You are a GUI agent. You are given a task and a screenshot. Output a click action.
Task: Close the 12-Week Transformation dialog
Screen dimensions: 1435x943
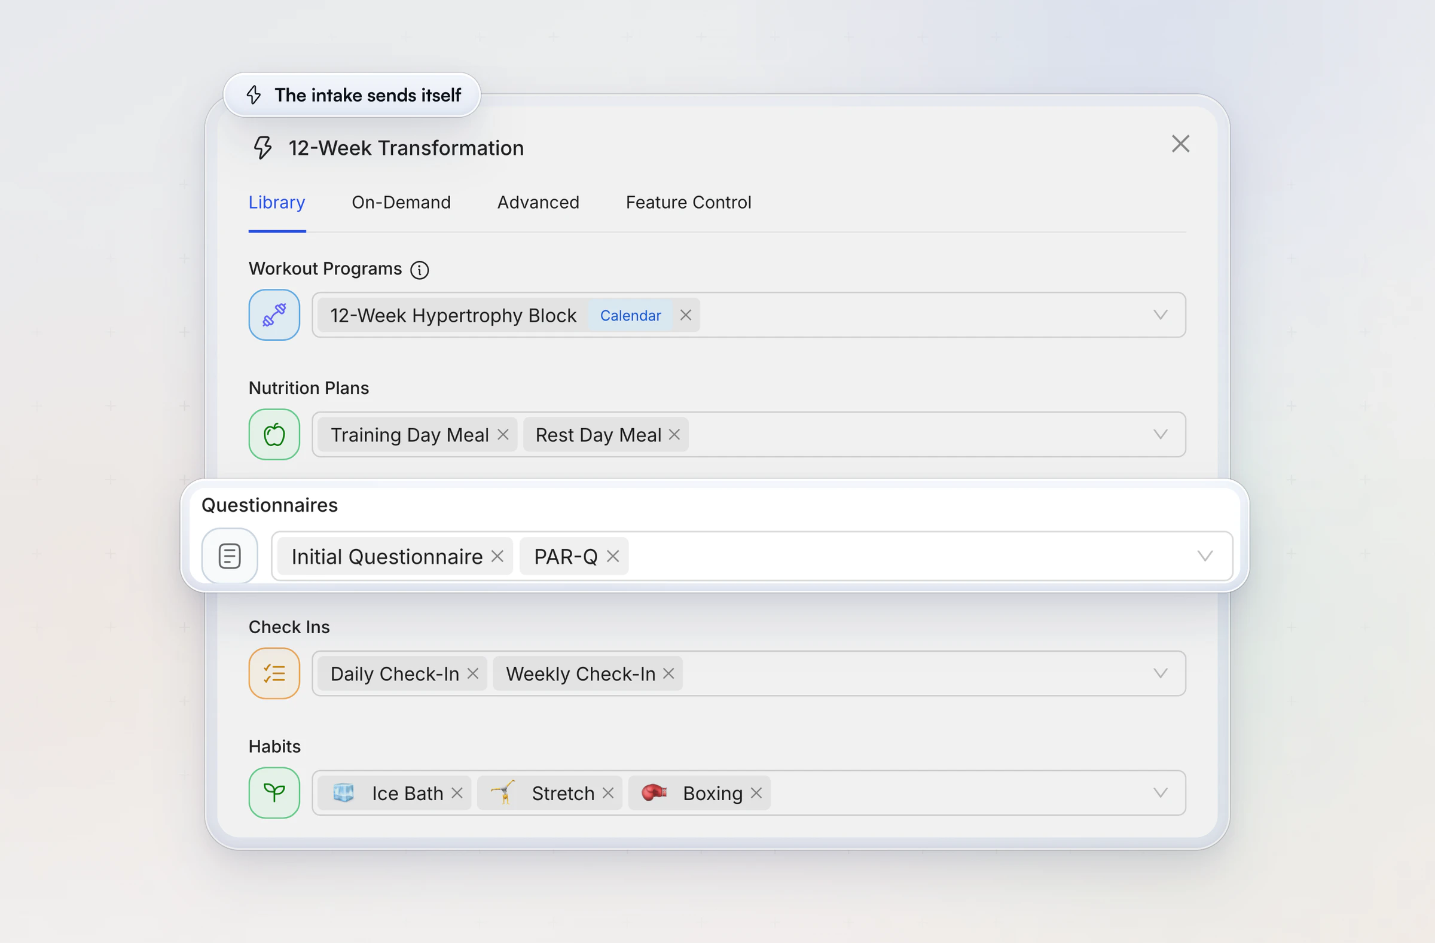1180,144
